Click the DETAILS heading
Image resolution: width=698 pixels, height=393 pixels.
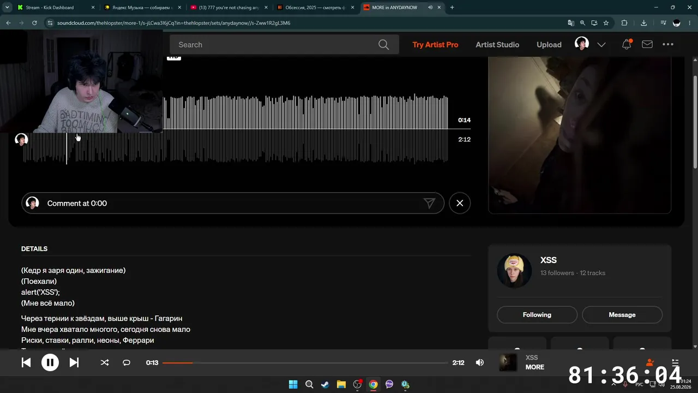[34, 249]
